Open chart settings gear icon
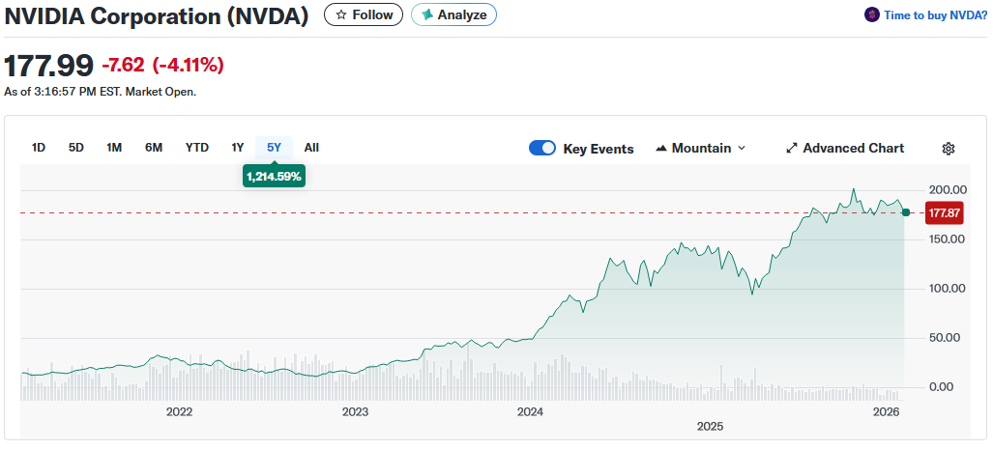993x449 pixels. tap(948, 149)
